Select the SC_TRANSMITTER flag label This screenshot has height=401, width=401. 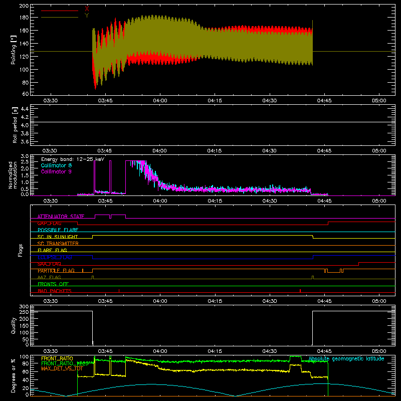(58, 244)
